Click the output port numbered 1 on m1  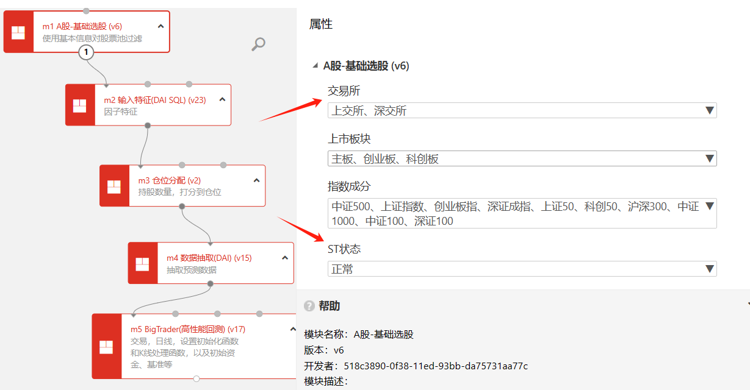tap(86, 52)
